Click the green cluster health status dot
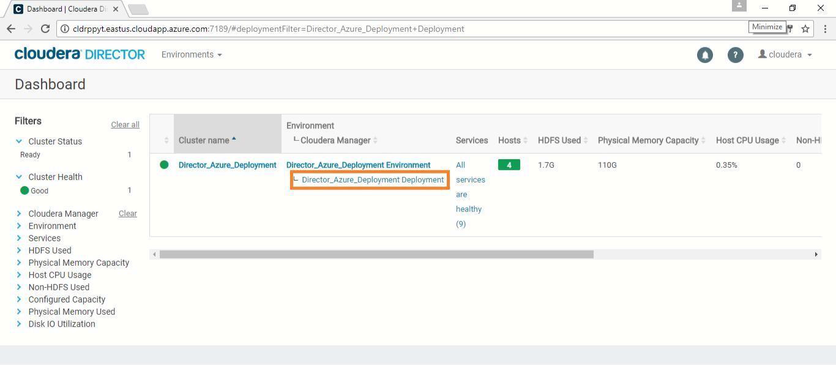 [164, 165]
